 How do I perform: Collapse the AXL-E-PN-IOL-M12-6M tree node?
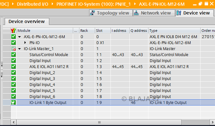19,37
